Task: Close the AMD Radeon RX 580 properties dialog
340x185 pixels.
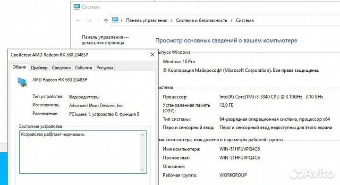Action: pyautogui.click(x=153, y=55)
